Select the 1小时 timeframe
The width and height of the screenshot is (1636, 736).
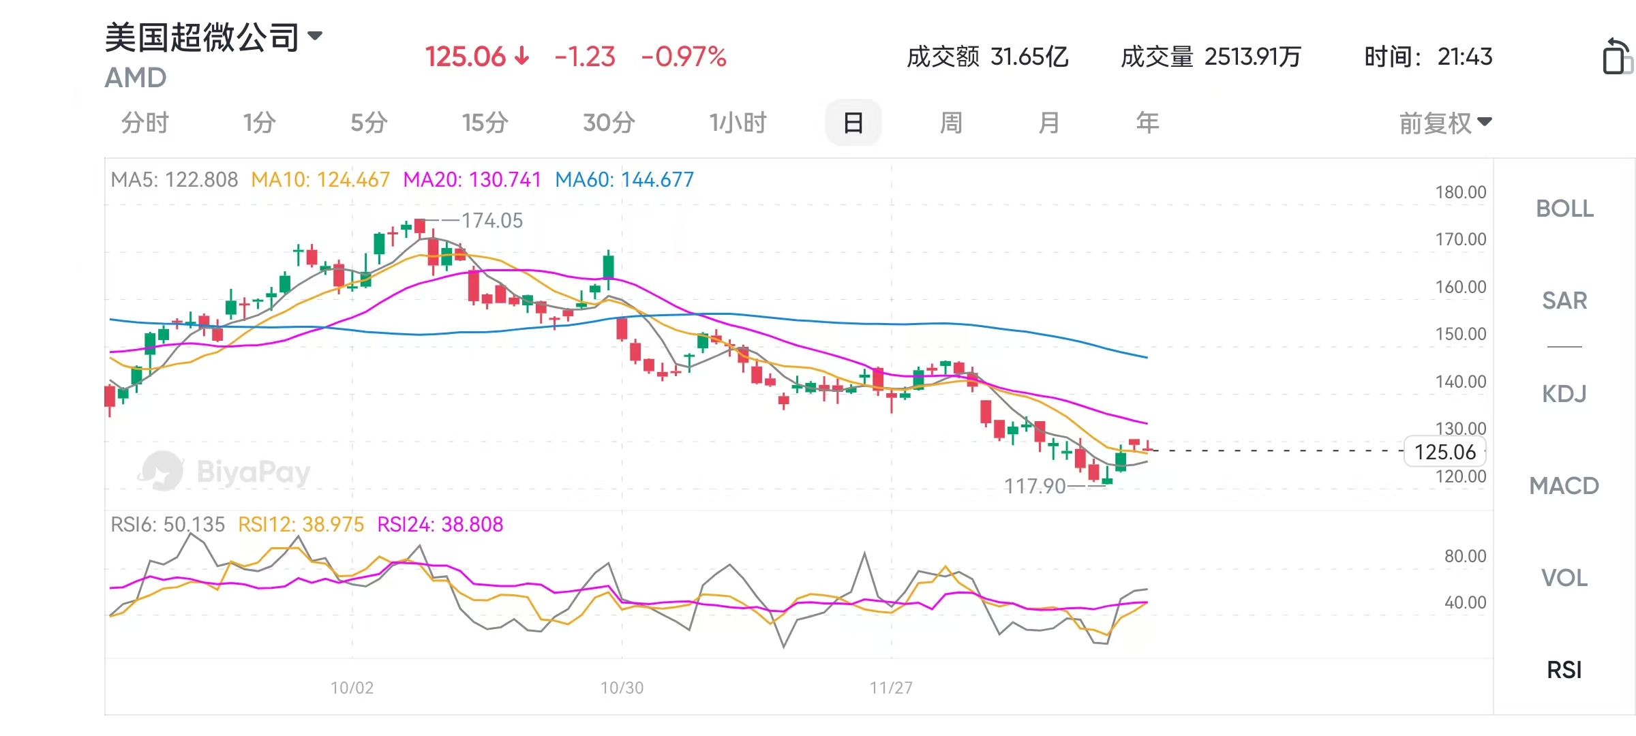(738, 123)
